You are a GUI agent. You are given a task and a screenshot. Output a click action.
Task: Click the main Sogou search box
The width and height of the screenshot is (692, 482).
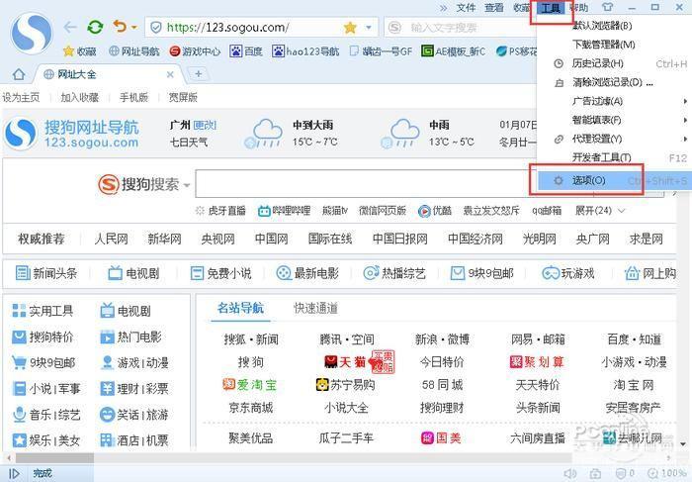click(362, 183)
